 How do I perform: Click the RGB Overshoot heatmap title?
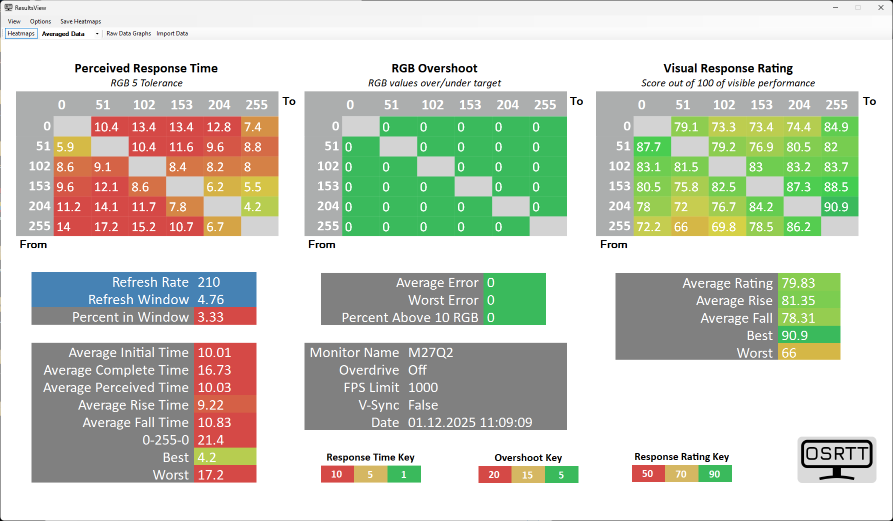[434, 68]
